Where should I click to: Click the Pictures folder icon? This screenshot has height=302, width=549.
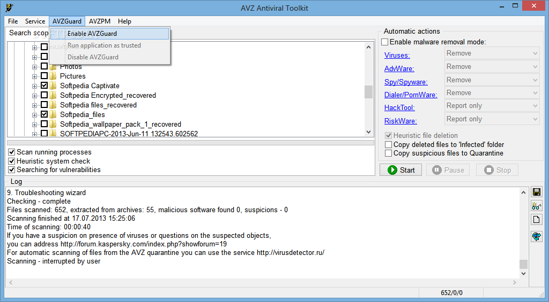tap(53, 76)
